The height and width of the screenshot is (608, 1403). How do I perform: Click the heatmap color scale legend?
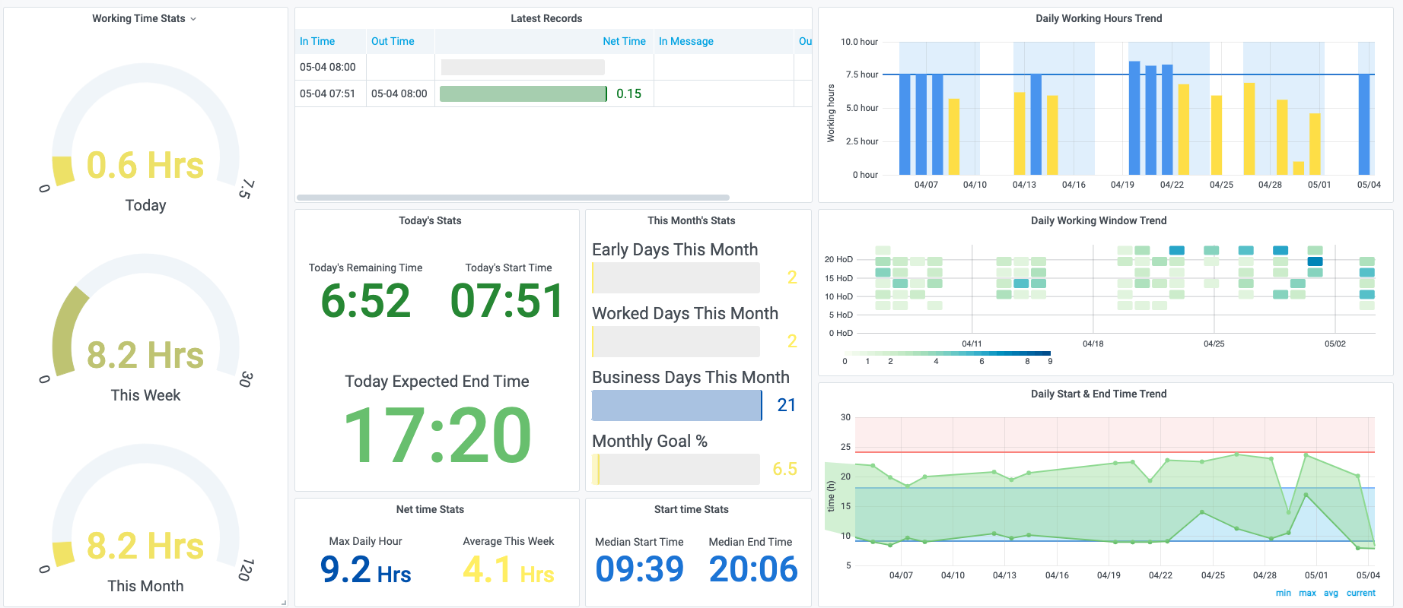pyautogui.click(x=947, y=353)
